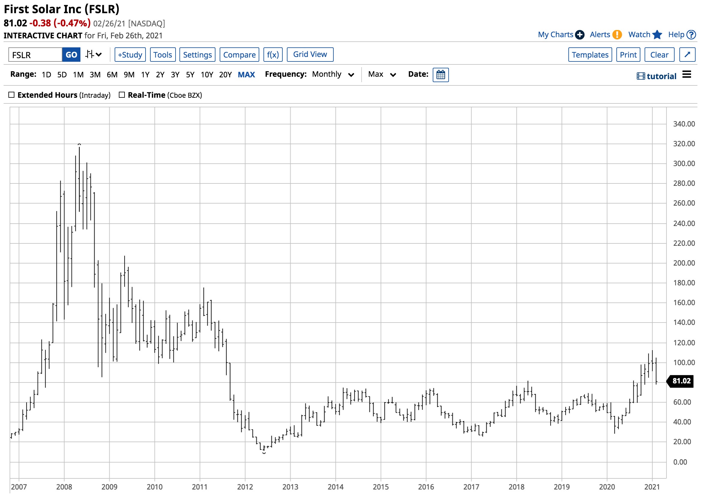
Task: Click the f(x) button
Action: click(273, 55)
